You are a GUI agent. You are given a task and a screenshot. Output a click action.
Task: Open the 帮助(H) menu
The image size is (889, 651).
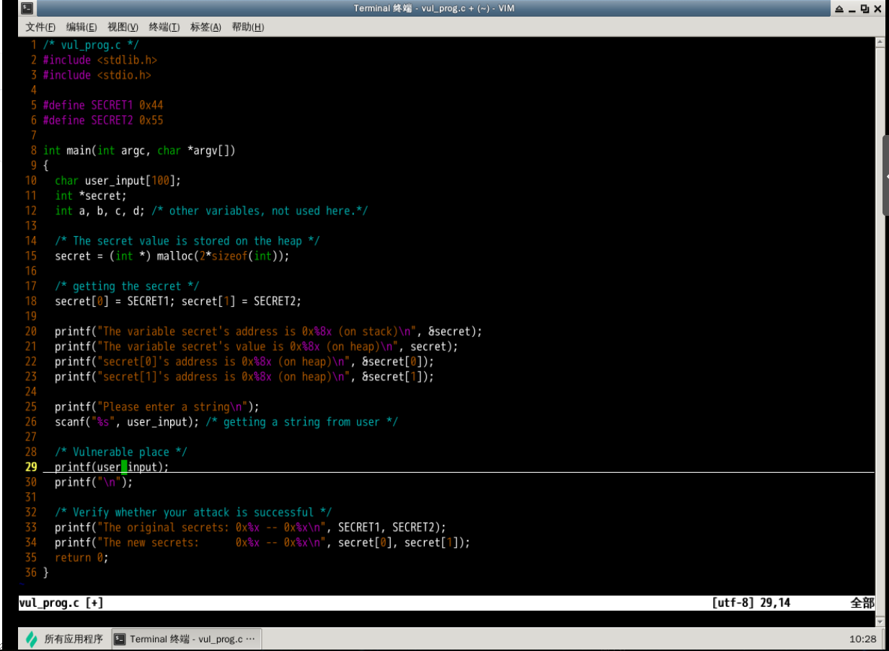click(x=247, y=27)
